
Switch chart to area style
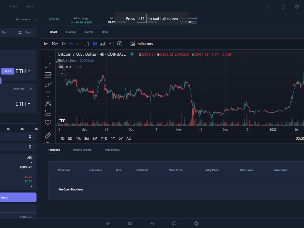click(x=103, y=44)
